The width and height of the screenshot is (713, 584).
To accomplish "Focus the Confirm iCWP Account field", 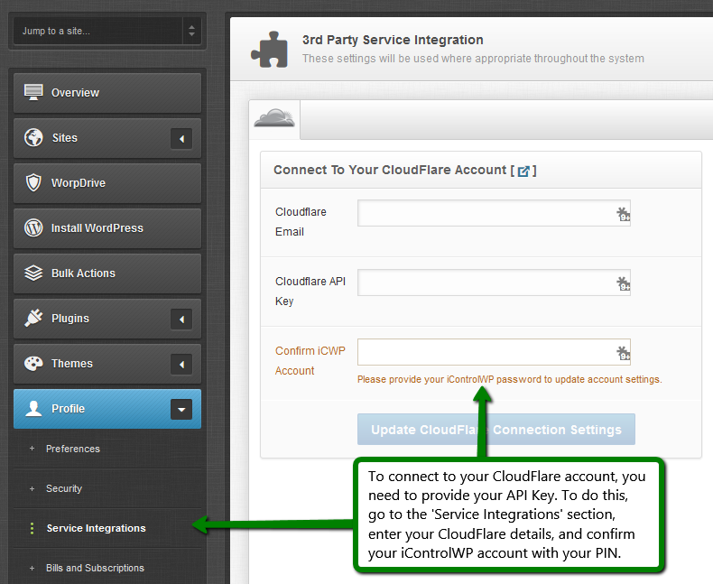I will (486, 352).
